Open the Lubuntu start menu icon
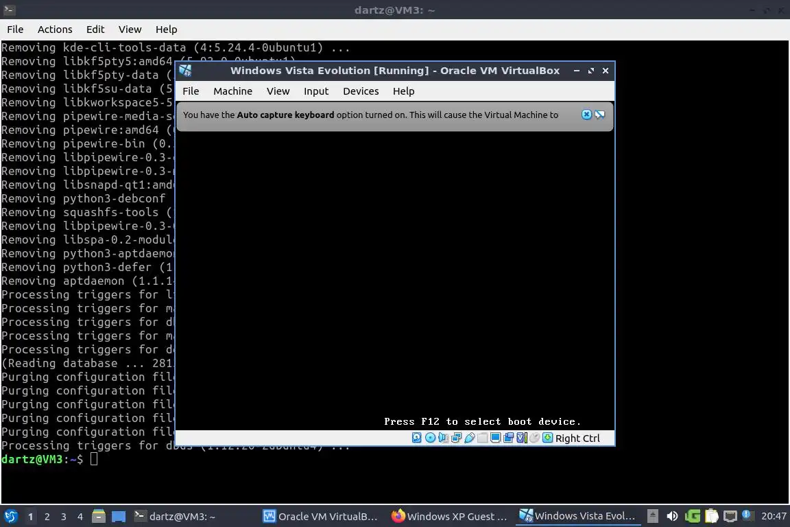The width and height of the screenshot is (790, 527). coord(10,516)
